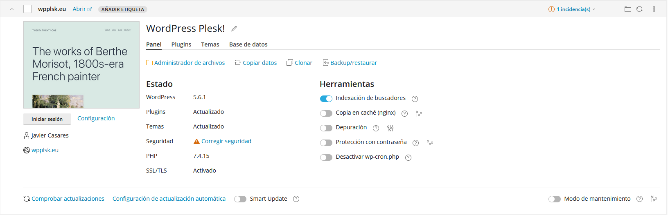Viewport: 668px width, 215px height.
Task: Click the site preview thumbnail
Action: coord(81,65)
